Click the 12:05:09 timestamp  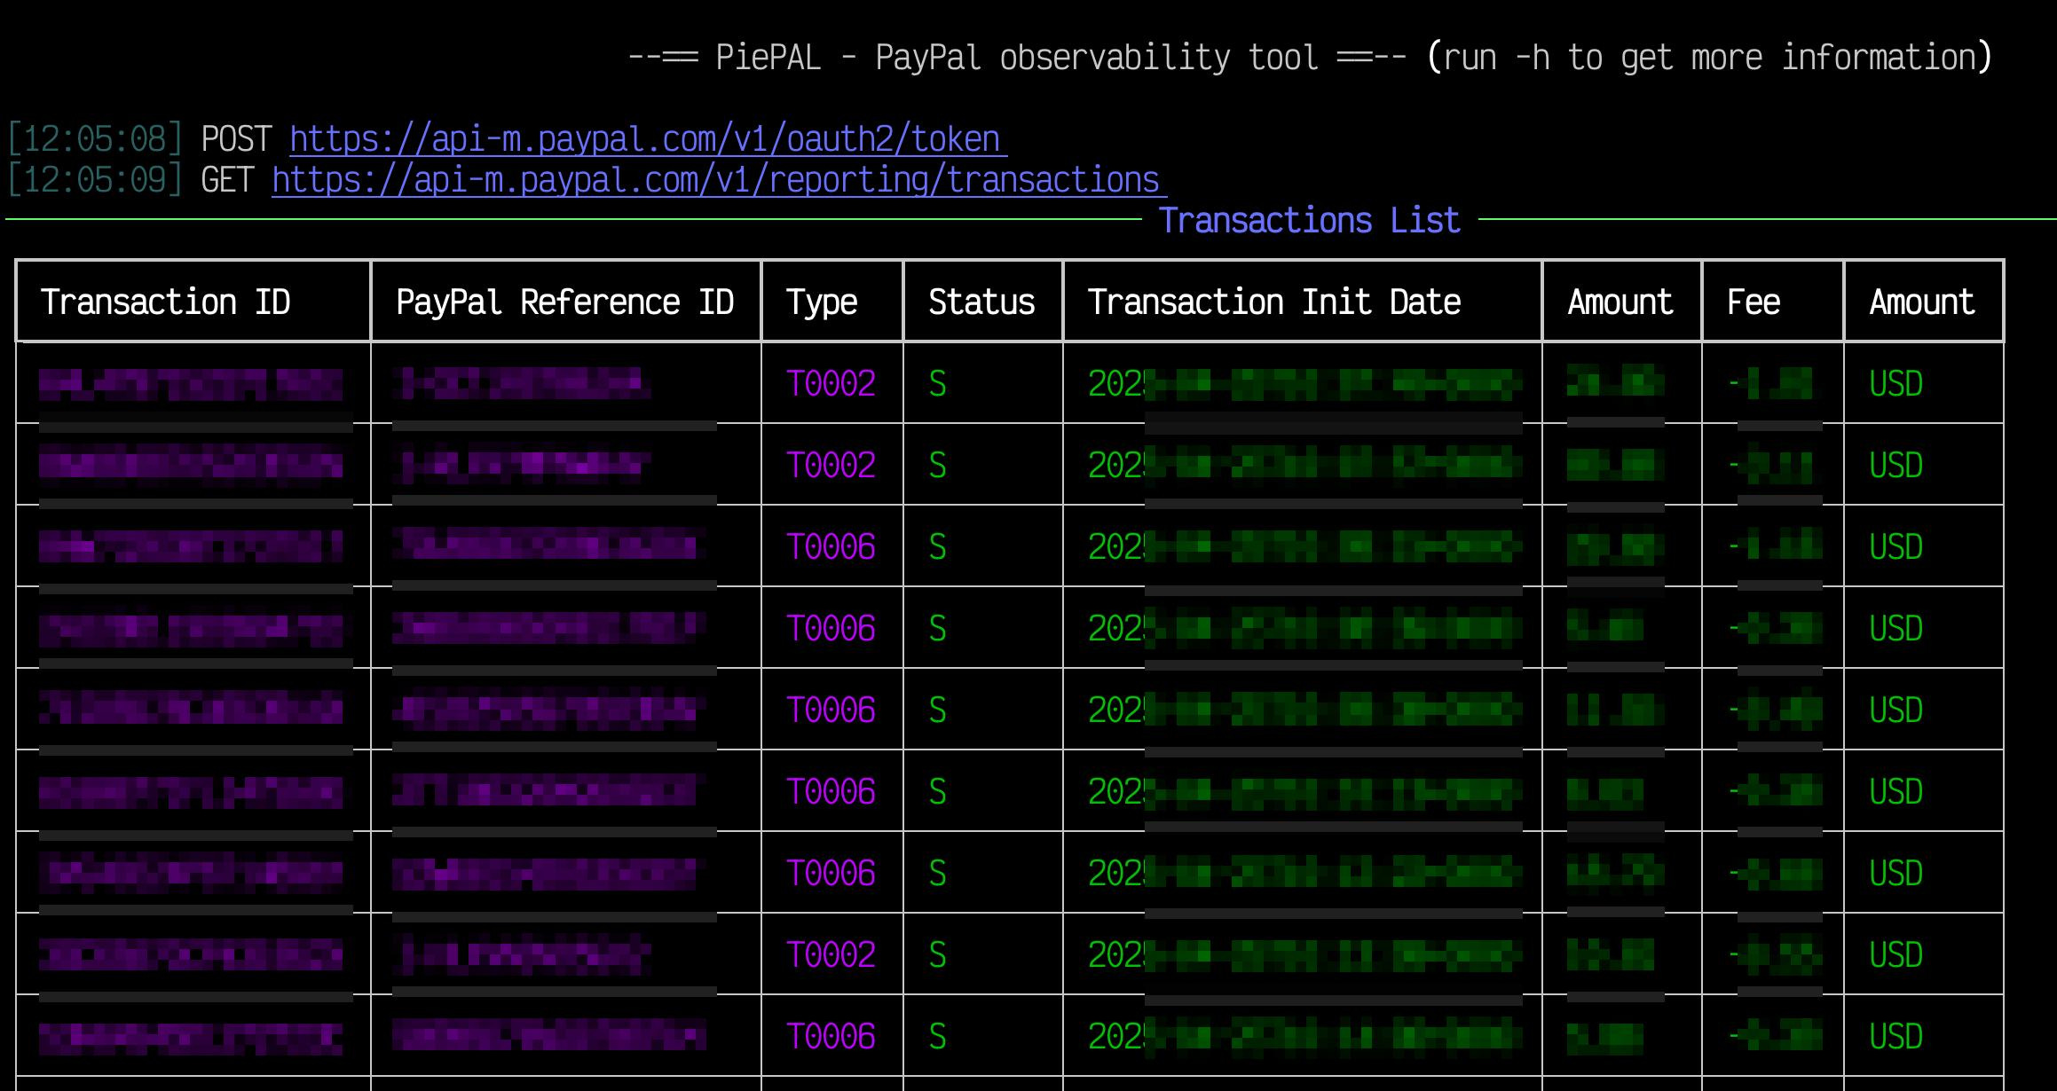click(x=95, y=180)
